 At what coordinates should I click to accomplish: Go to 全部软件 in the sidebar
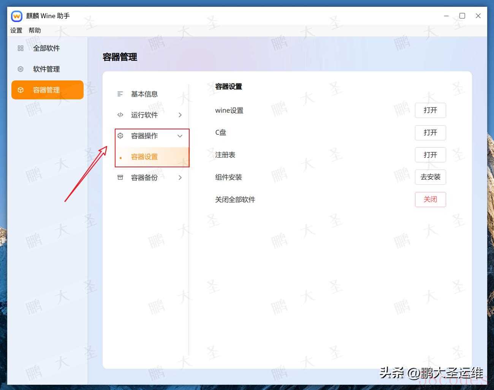(x=47, y=48)
